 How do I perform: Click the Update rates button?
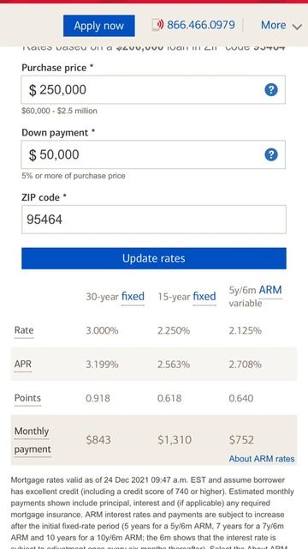[x=154, y=258]
